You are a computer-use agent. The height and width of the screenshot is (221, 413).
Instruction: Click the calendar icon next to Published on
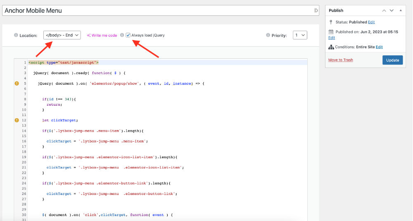(331, 32)
